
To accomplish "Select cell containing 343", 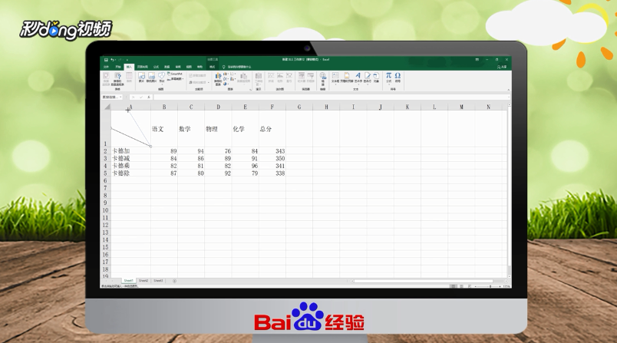I will (272, 151).
